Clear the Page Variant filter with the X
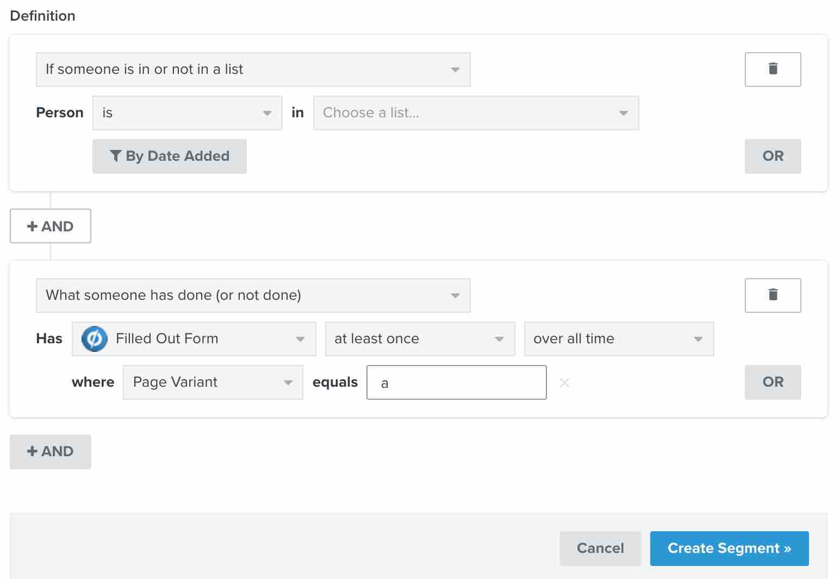The width and height of the screenshot is (834, 579). pos(564,382)
